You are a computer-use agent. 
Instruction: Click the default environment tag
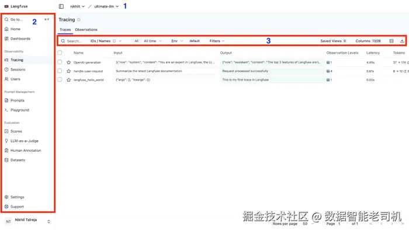[195, 41]
